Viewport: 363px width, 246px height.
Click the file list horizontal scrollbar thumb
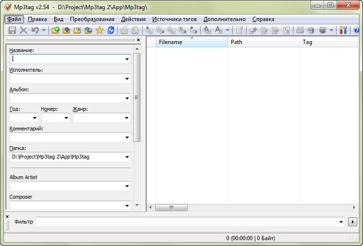click(x=171, y=207)
